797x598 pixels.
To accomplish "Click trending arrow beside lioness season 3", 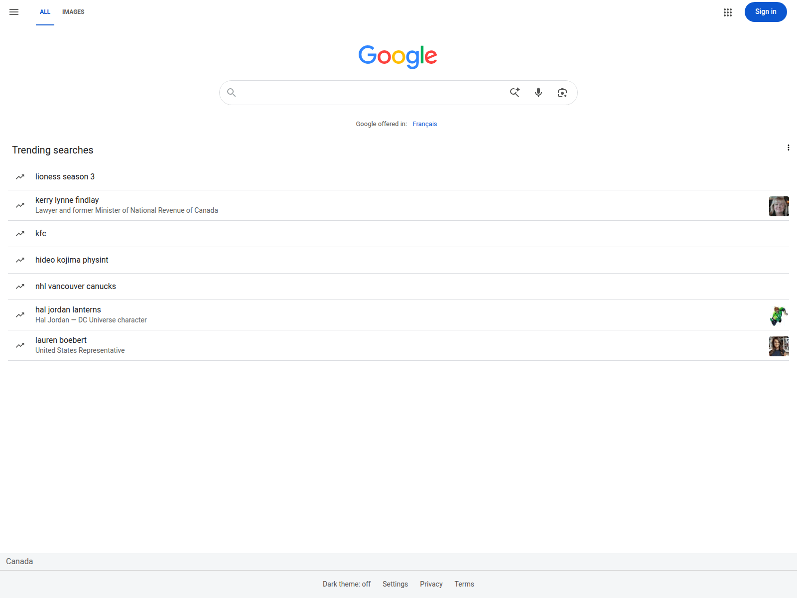I will pyautogui.click(x=20, y=177).
